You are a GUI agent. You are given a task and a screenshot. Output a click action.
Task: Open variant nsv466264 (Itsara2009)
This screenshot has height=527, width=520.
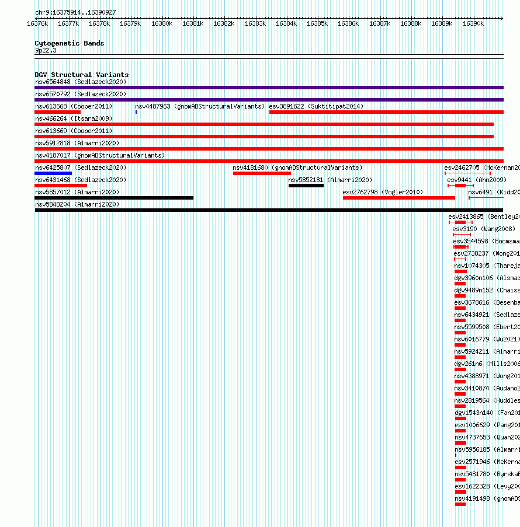(x=74, y=118)
